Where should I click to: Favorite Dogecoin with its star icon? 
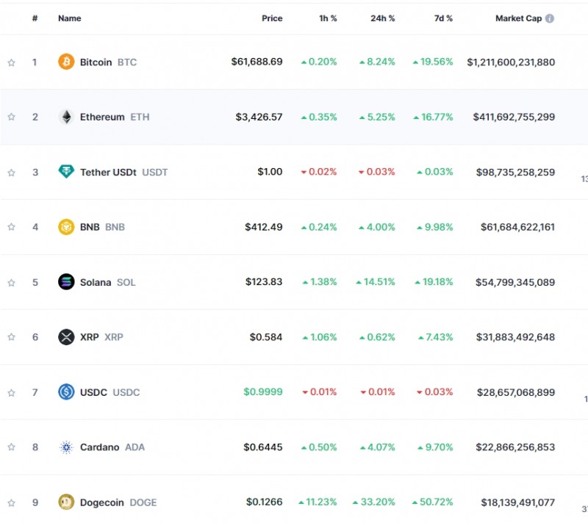coord(11,503)
